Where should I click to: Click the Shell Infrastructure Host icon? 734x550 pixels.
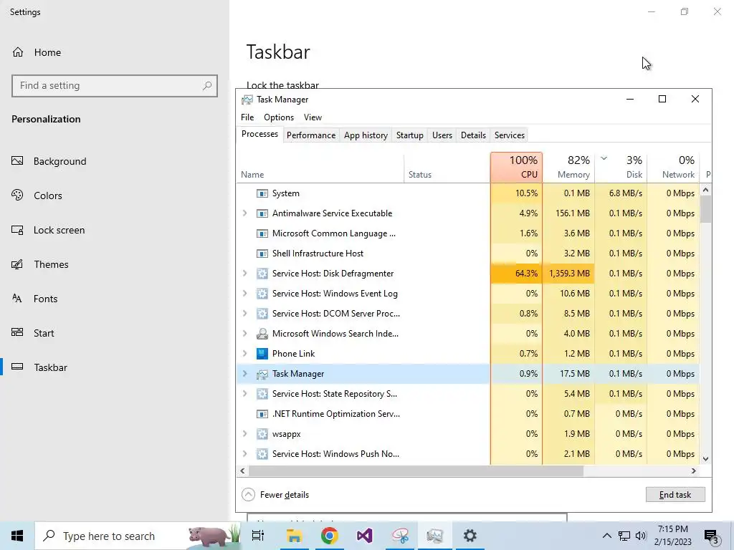tap(262, 254)
